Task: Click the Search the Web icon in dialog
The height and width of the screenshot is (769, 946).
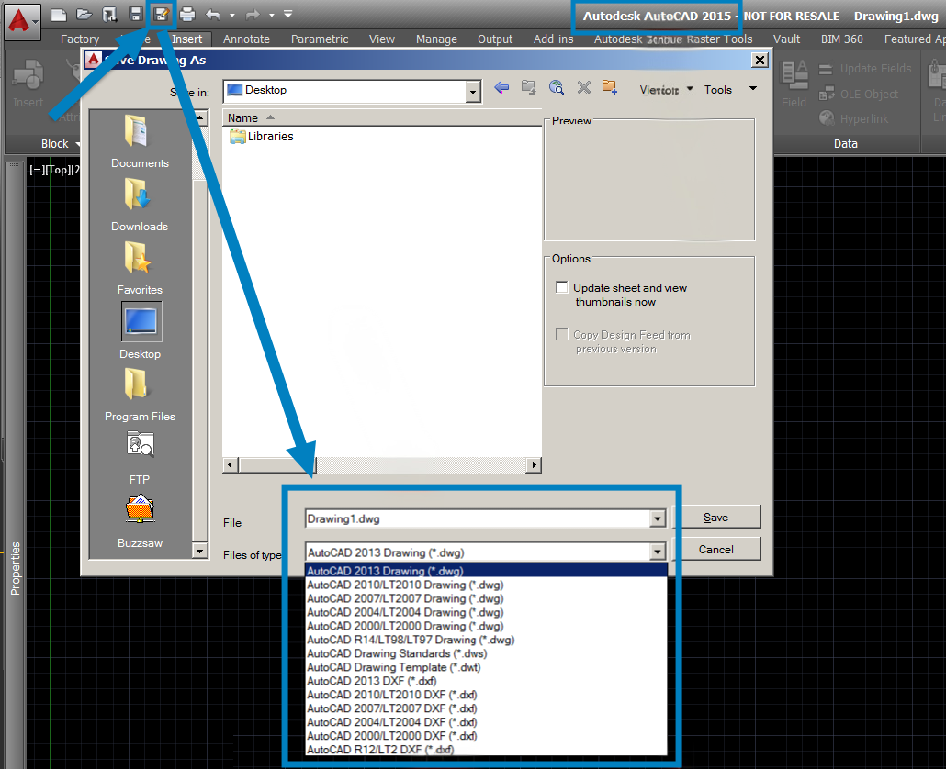Action: (x=557, y=88)
